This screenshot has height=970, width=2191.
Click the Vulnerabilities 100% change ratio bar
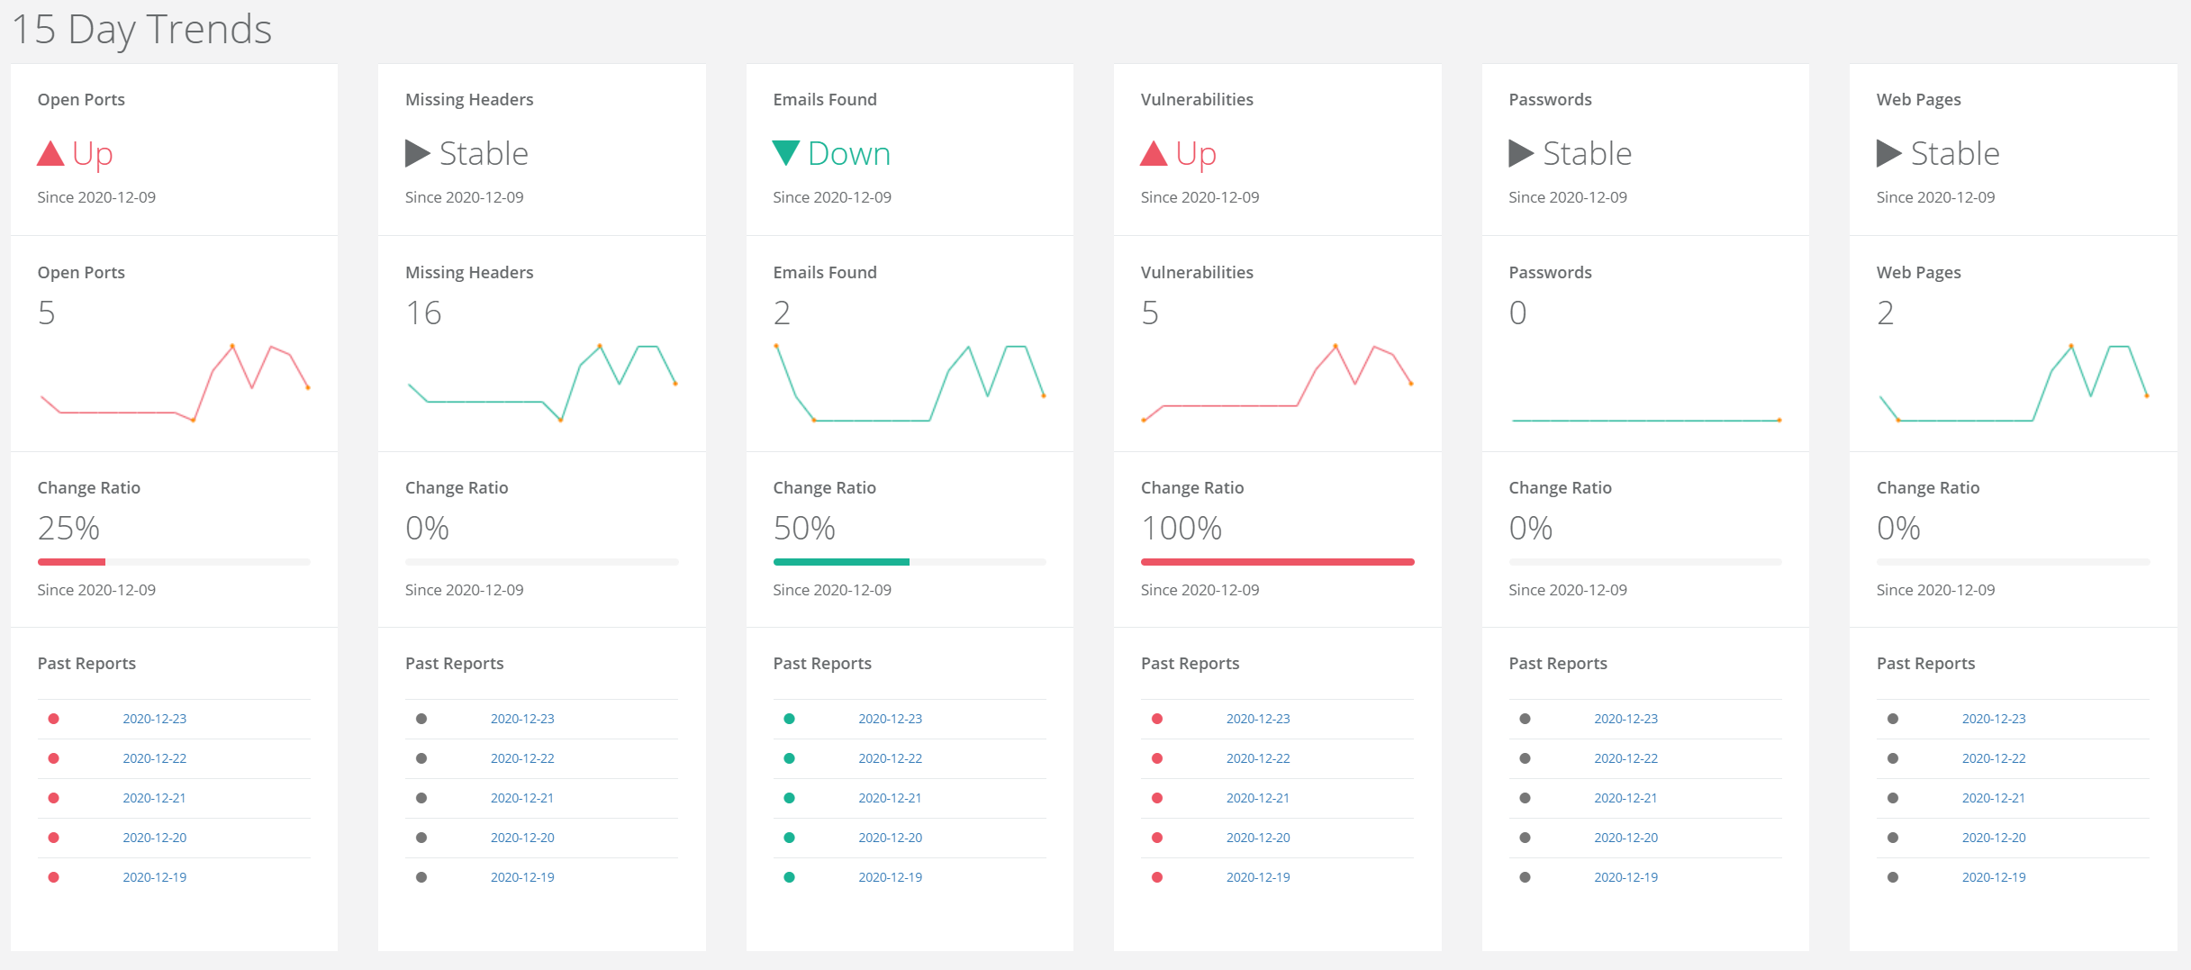tap(1277, 562)
